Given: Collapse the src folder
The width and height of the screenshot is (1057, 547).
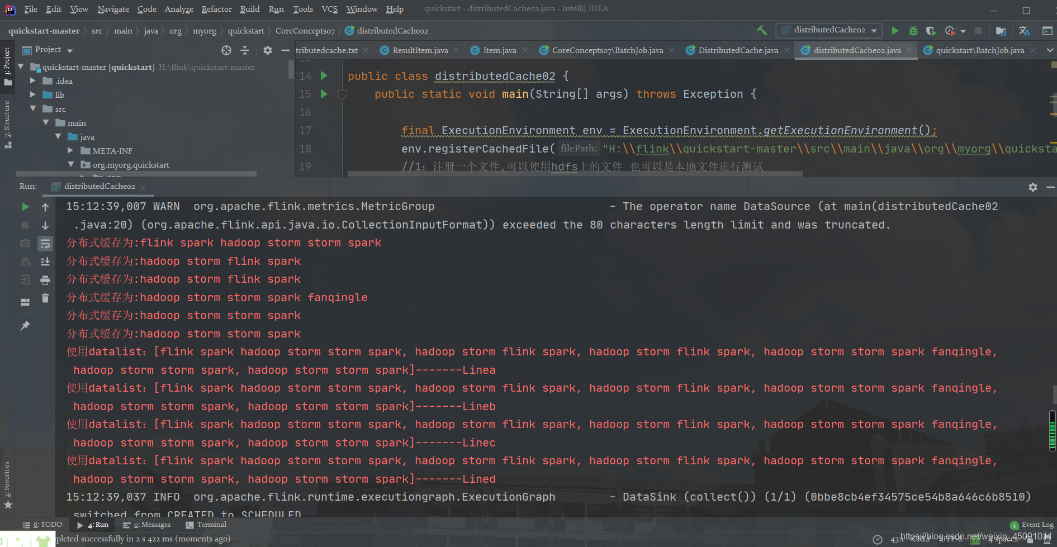Looking at the screenshot, I should (x=33, y=109).
